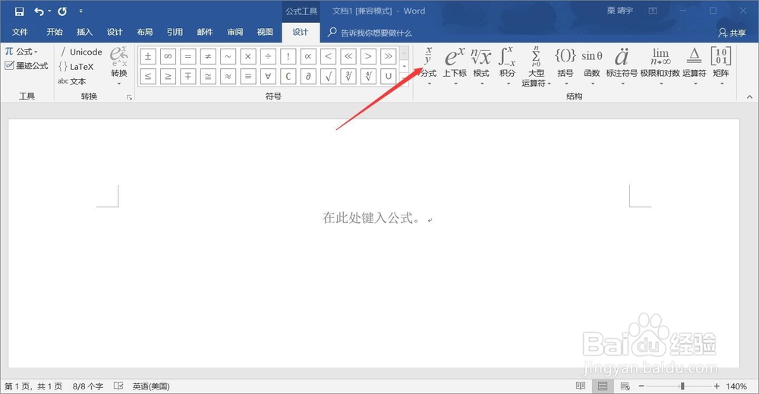This screenshot has height=394, width=759.
Task: Select LaTeX conversion format
Action: point(76,67)
